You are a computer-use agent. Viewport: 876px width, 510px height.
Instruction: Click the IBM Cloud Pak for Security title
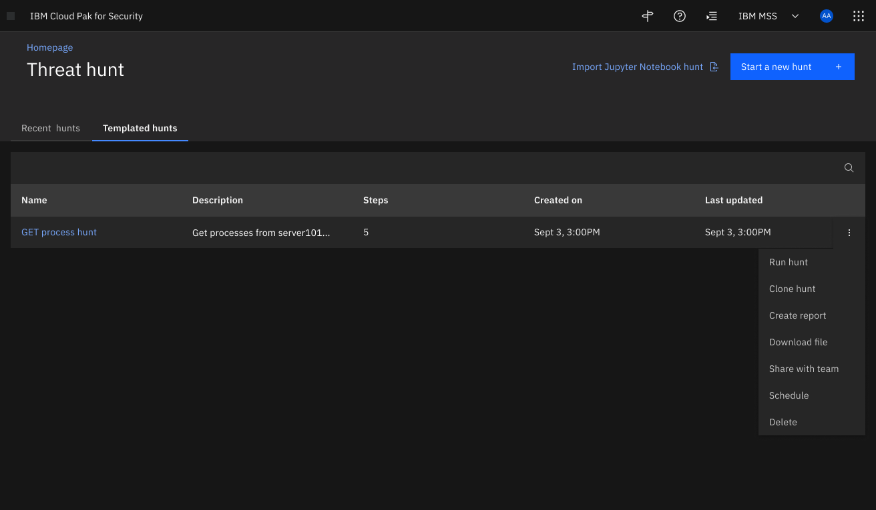pyautogui.click(x=86, y=16)
